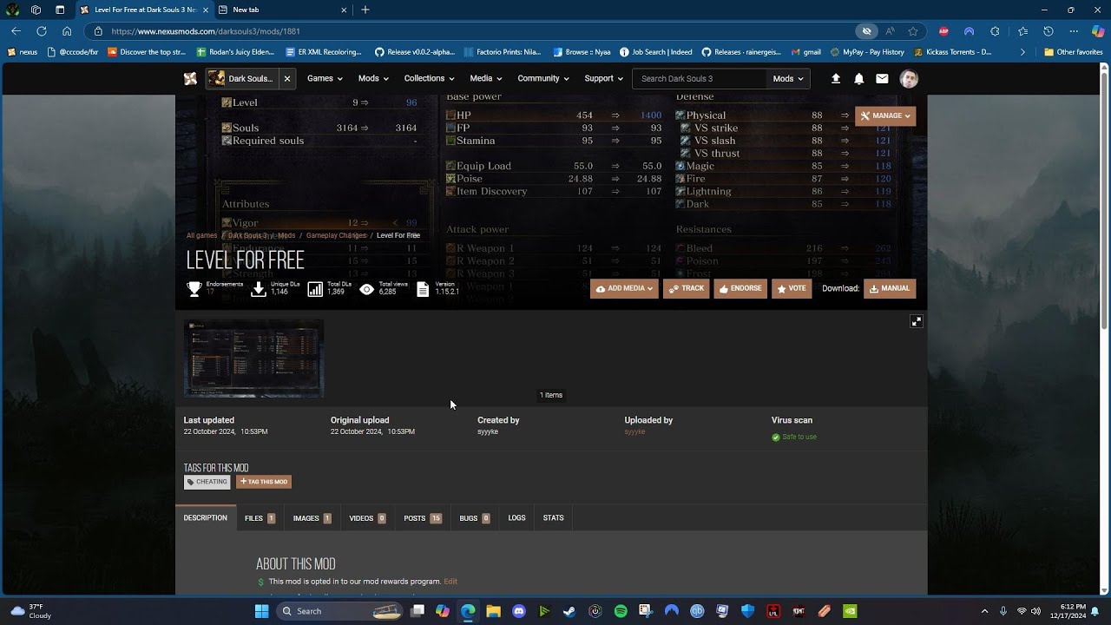Expand the Media menu
Image resolution: width=1111 pixels, height=625 pixels.
pyautogui.click(x=486, y=78)
